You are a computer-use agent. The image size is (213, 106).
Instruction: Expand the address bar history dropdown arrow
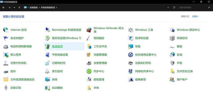pos(168,8)
